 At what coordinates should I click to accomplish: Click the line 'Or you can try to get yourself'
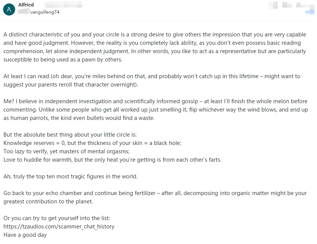tap(57, 218)
